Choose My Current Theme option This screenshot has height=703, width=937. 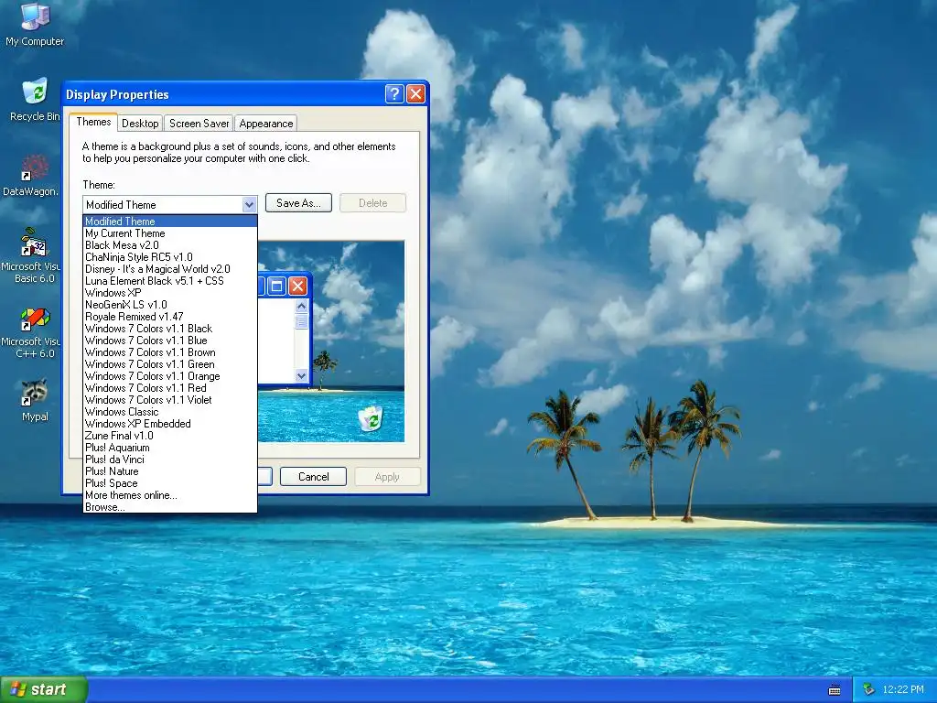169,233
